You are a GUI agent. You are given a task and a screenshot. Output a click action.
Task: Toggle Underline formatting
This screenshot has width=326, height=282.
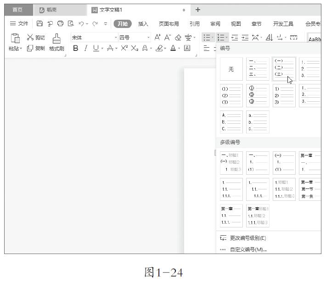pyautogui.click(x=96, y=48)
